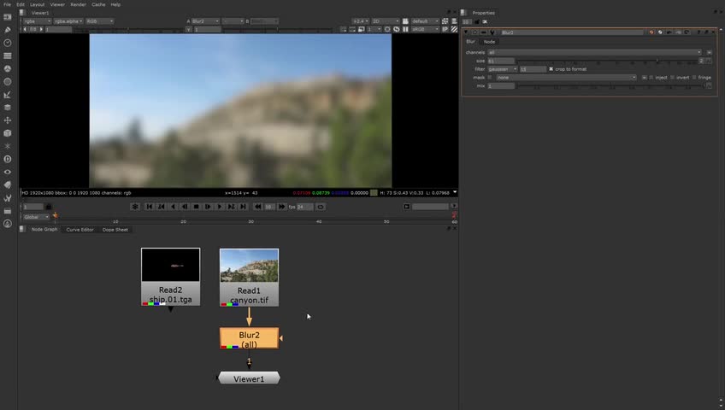Open the Global timeline range dropdown

click(36, 217)
